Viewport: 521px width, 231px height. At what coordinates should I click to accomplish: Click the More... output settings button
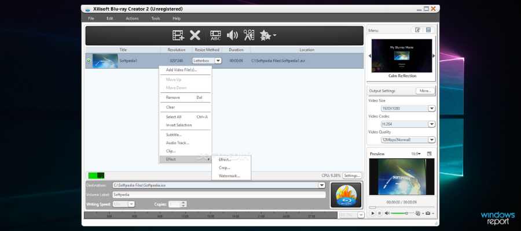pos(425,91)
